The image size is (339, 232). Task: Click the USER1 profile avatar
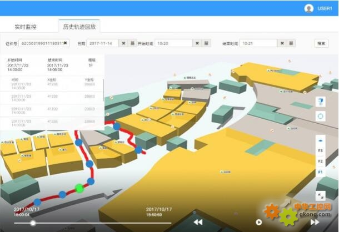pos(309,8)
